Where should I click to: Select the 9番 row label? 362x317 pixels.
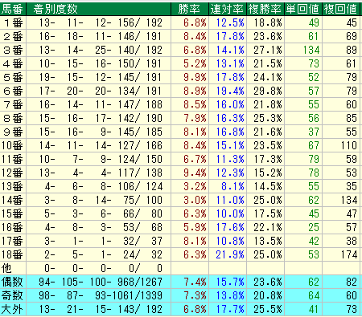(13, 132)
